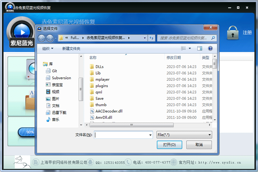Screen dimensions: 258x172
Task: Click the padlock register icon in main window
Action: [233, 33]
